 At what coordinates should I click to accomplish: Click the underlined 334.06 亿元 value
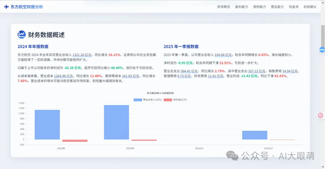click(x=223, y=55)
